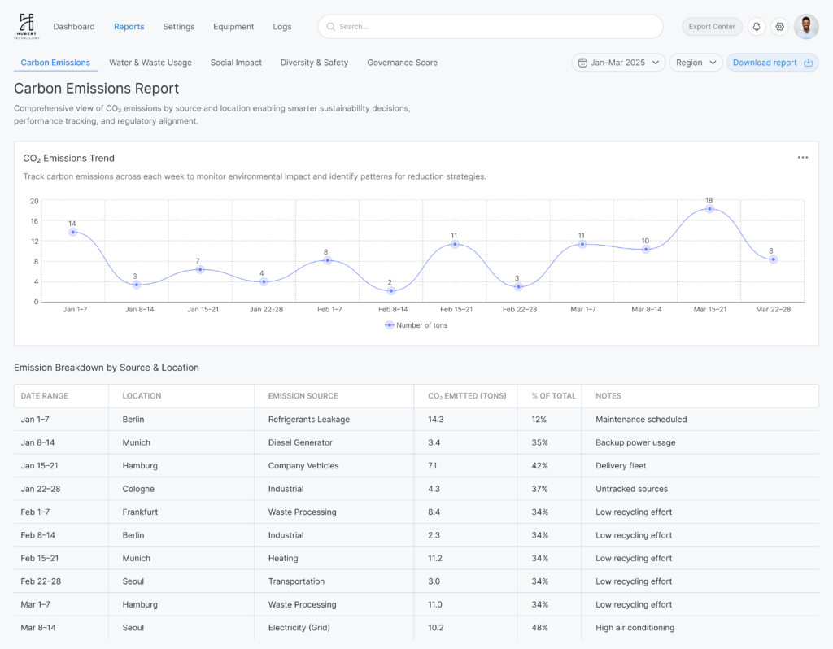This screenshot has height=649, width=833.
Task: Click the Export Center button
Action: coord(712,27)
